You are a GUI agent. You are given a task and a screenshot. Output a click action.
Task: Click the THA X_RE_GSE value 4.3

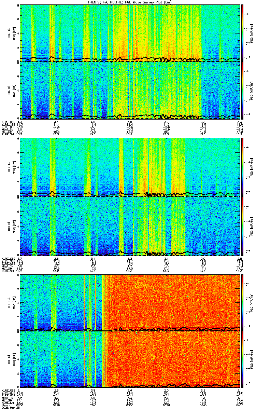[20, 122]
